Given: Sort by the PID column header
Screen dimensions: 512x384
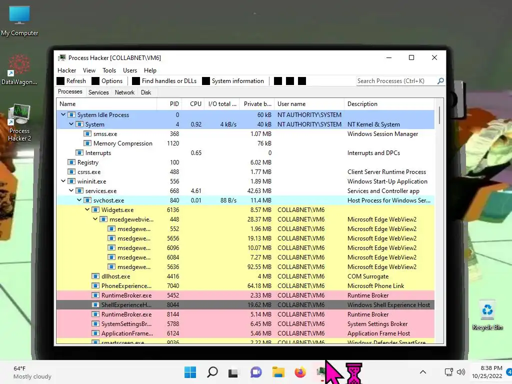Looking at the screenshot, I should (x=169, y=104).
